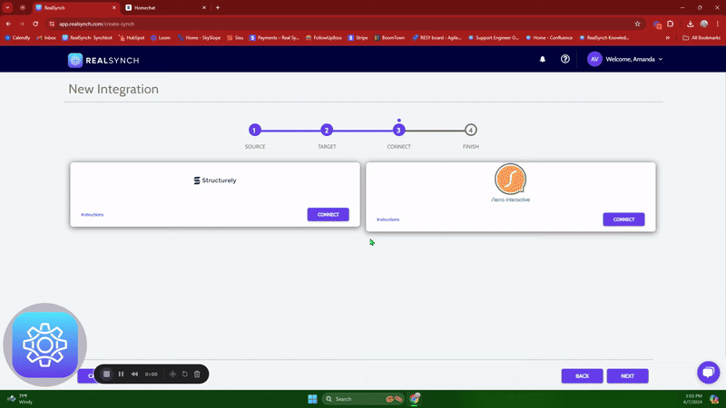Open the Chrome three-dot menu
Image resolution: width=726 pixels, height=408 pixels.
tap(718, 24)
